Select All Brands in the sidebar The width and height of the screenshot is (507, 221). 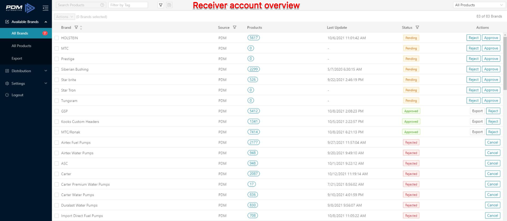pyautogui.click(x=26, y=33)
